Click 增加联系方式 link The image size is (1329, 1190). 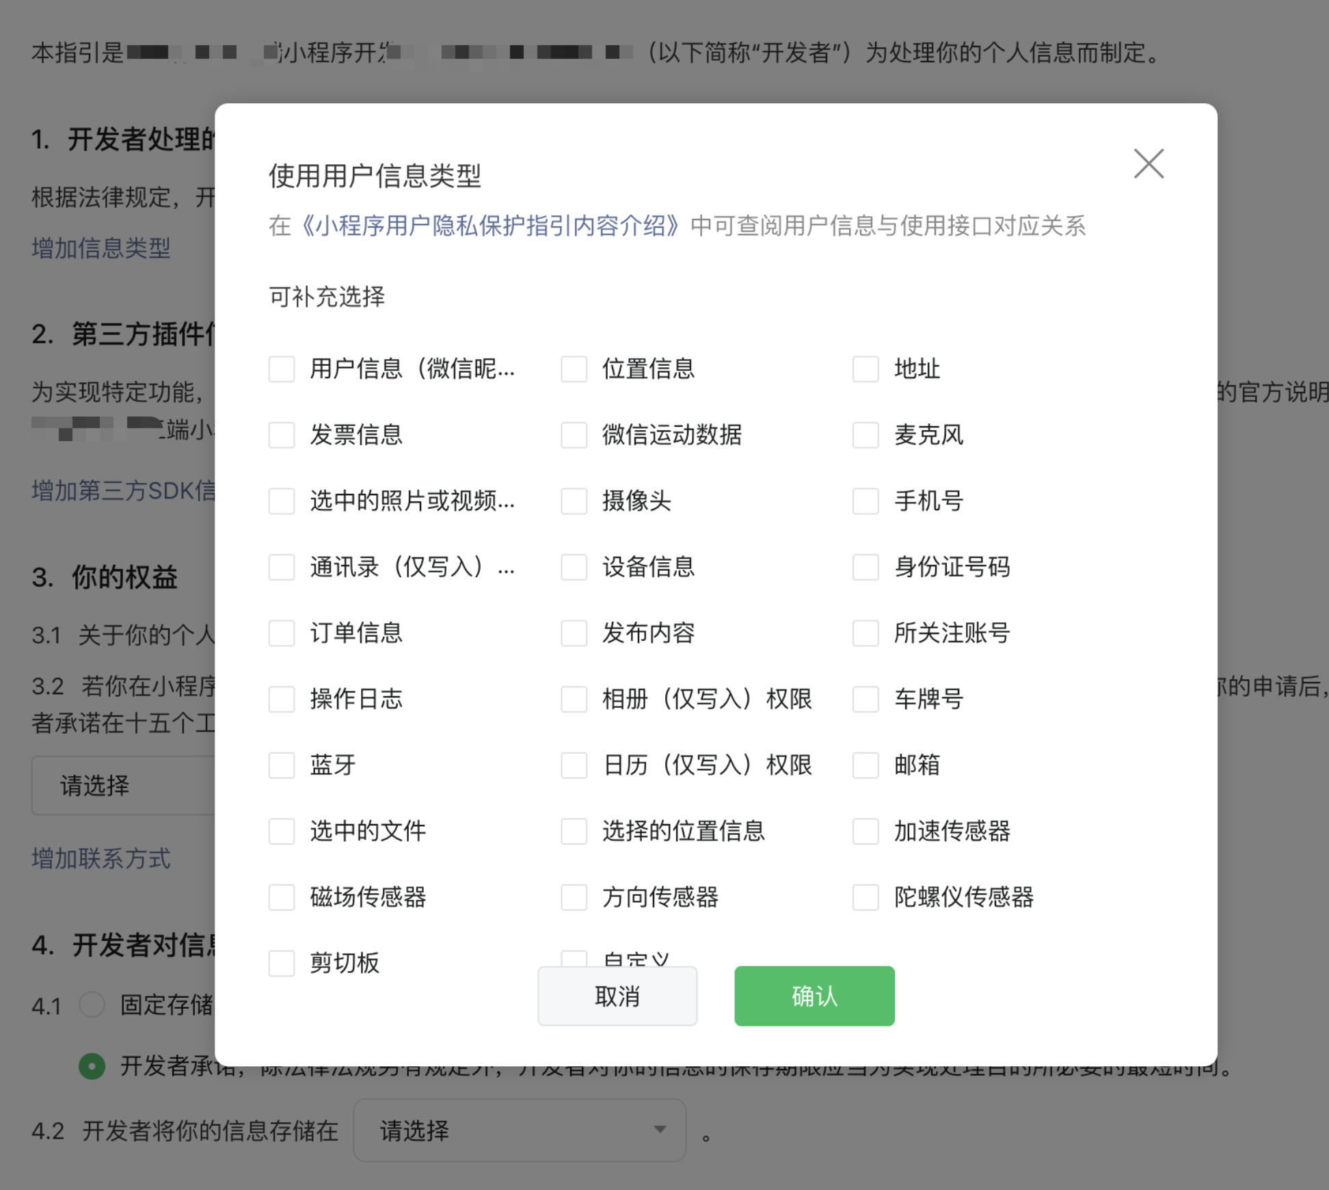(101, 858)
